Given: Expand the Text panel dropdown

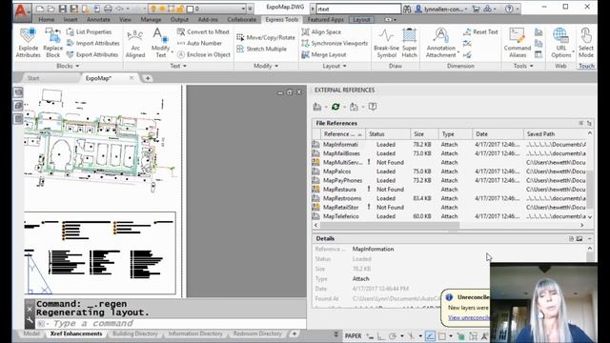Looking at the screenshot, I should [178, 66].
